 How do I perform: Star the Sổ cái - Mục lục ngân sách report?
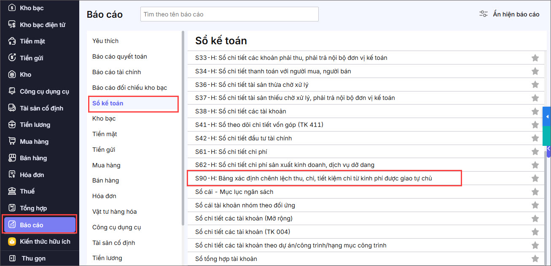(535, 192)
